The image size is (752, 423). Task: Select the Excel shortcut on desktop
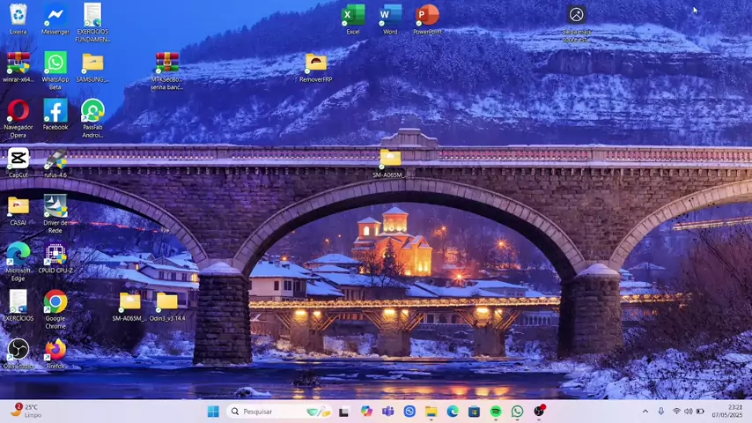click(x=352, y=16)
